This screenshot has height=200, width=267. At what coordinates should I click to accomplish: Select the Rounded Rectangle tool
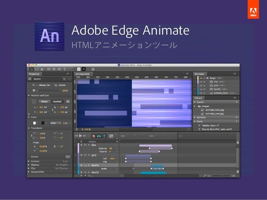(x=54, y=69)
